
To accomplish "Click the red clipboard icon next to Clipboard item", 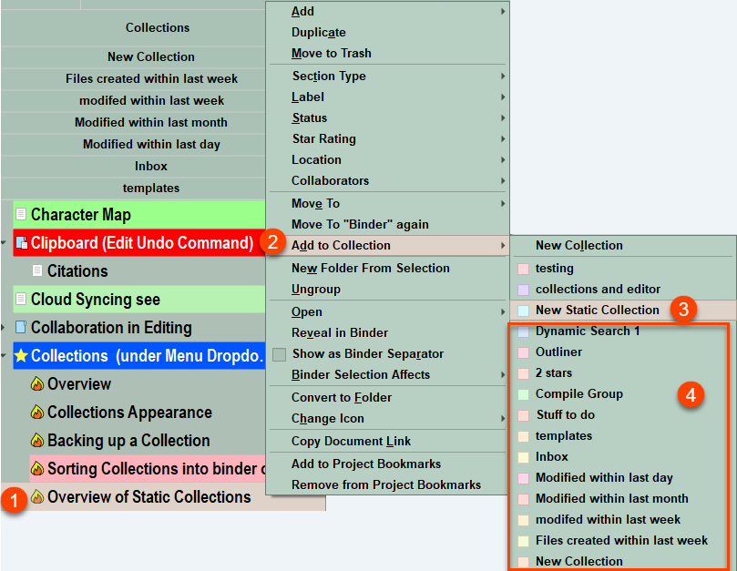I will (22, 243).
